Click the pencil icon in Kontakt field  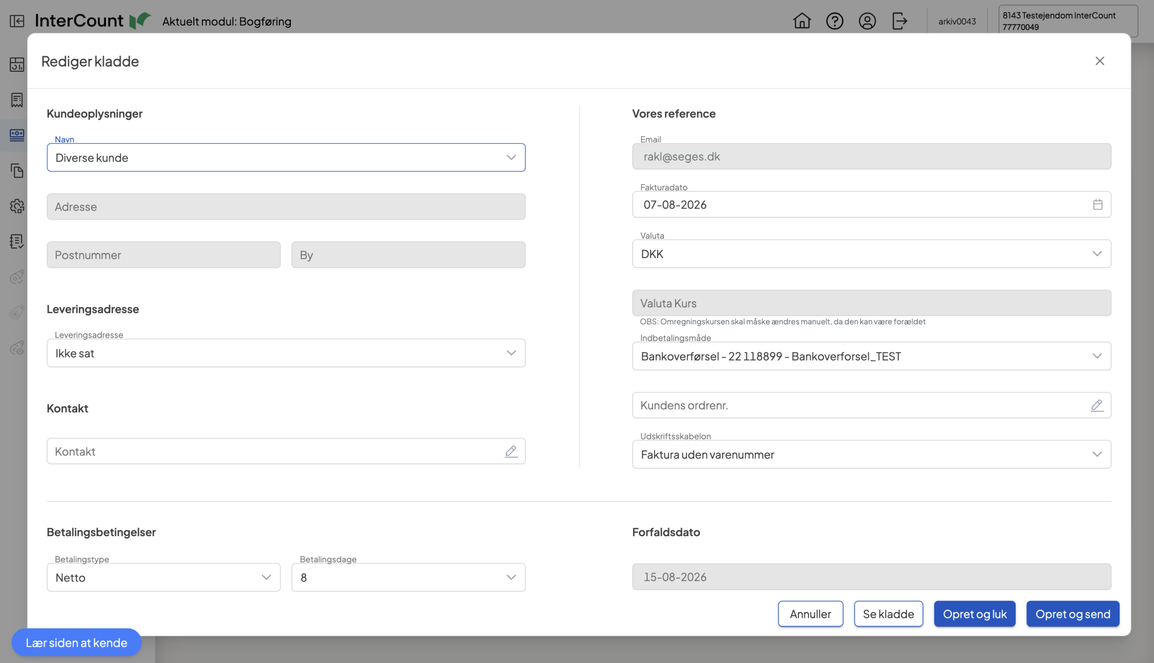pyautogui.click(x=511, y=451)
